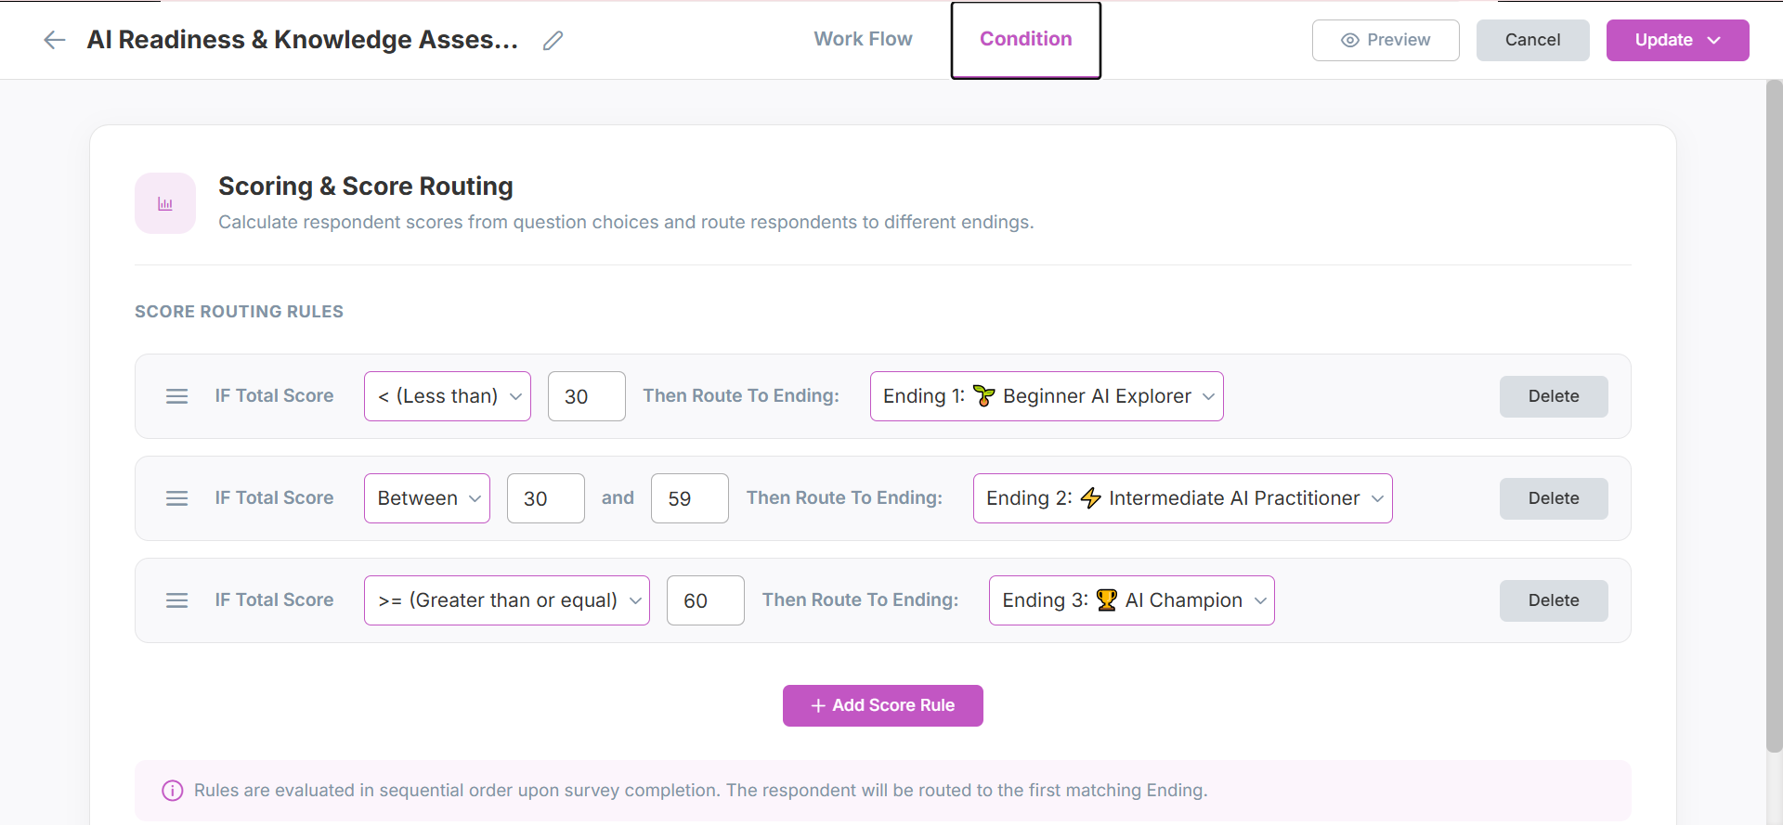Click the score field showing 60
The height and width of the screenshot is (825, 1783).
[706, 600]
